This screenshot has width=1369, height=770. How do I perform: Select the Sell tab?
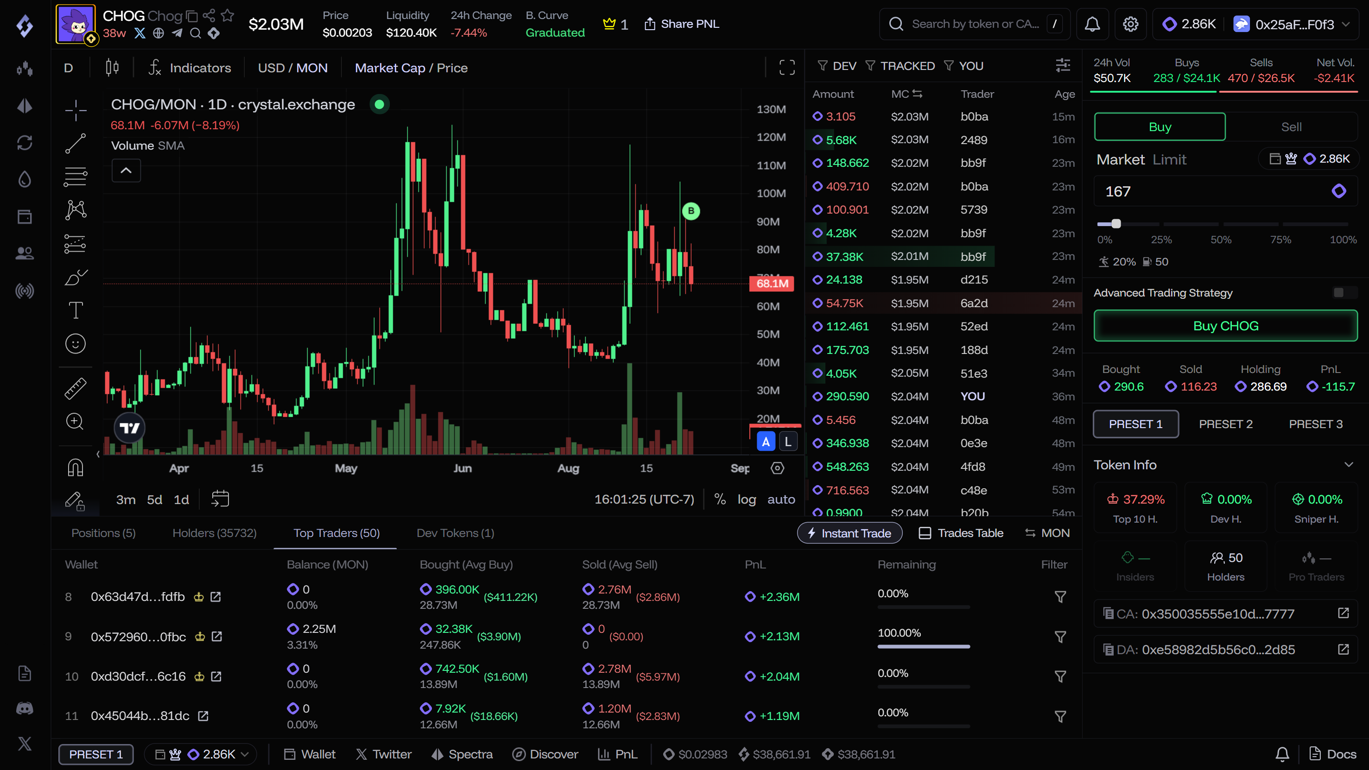tap(1291, 127)
